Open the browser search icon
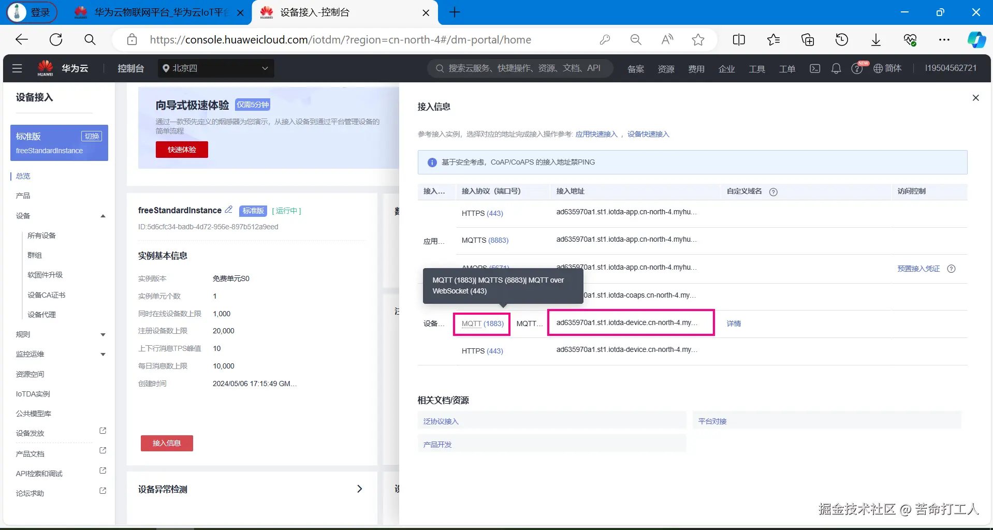The height and width of the screenshot is (530, 993). [90, 40]
